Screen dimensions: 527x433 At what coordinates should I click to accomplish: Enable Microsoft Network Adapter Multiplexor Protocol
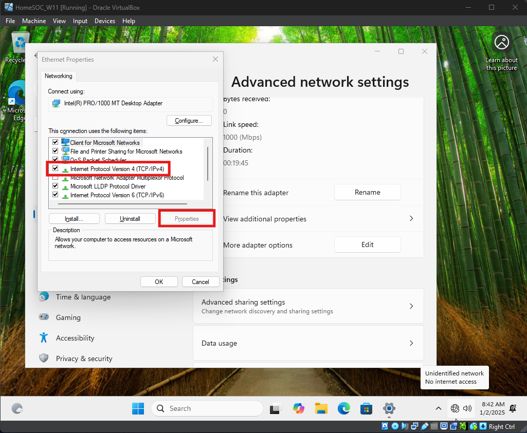coord(56,178)
